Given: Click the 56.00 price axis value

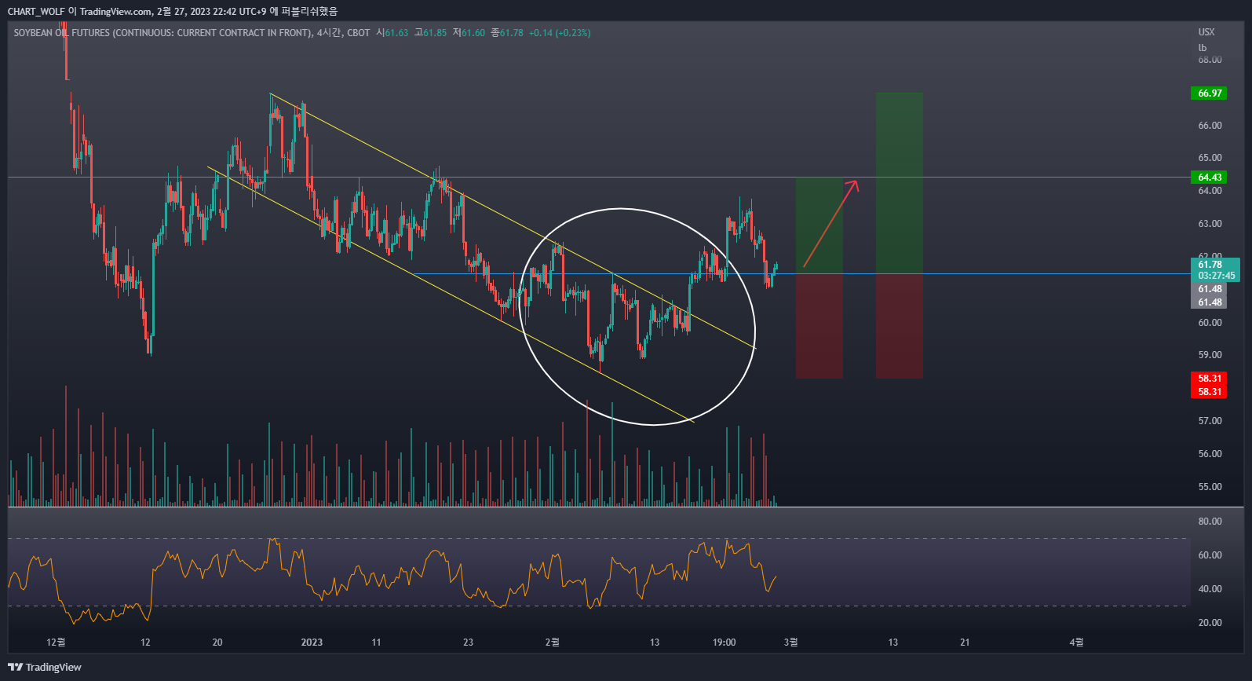Looking at the screenshot, I should [x=1210, y=454].
